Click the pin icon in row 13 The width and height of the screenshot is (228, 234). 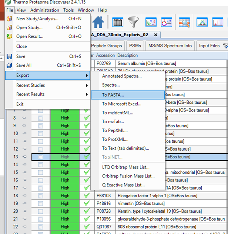click(x=24, y=157)
